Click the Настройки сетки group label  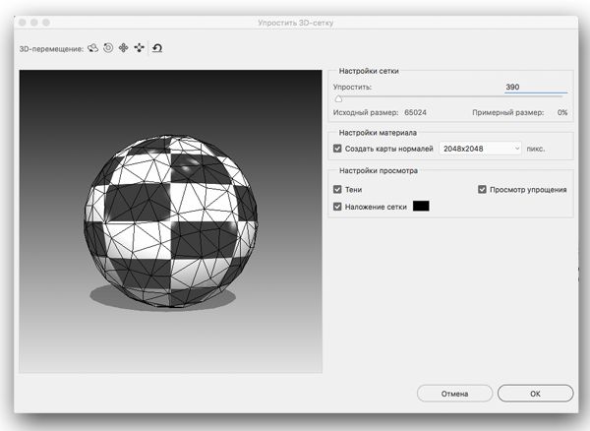pos(369,71)
